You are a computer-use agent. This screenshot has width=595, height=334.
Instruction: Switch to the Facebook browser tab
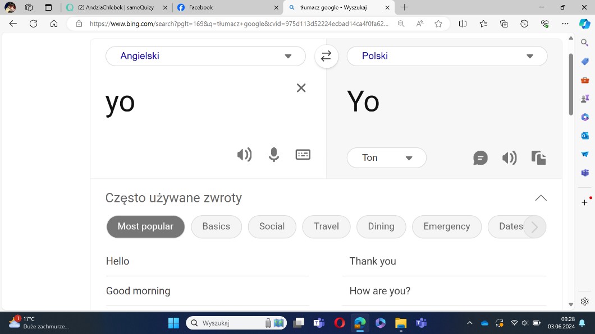(x=225, y=8)
